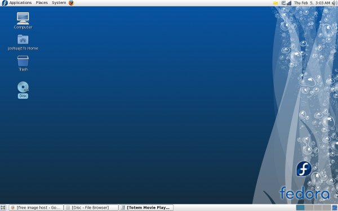The image size is (338, 211).
Task: Switch to the Totem Movie Player window
Action: 146,208
